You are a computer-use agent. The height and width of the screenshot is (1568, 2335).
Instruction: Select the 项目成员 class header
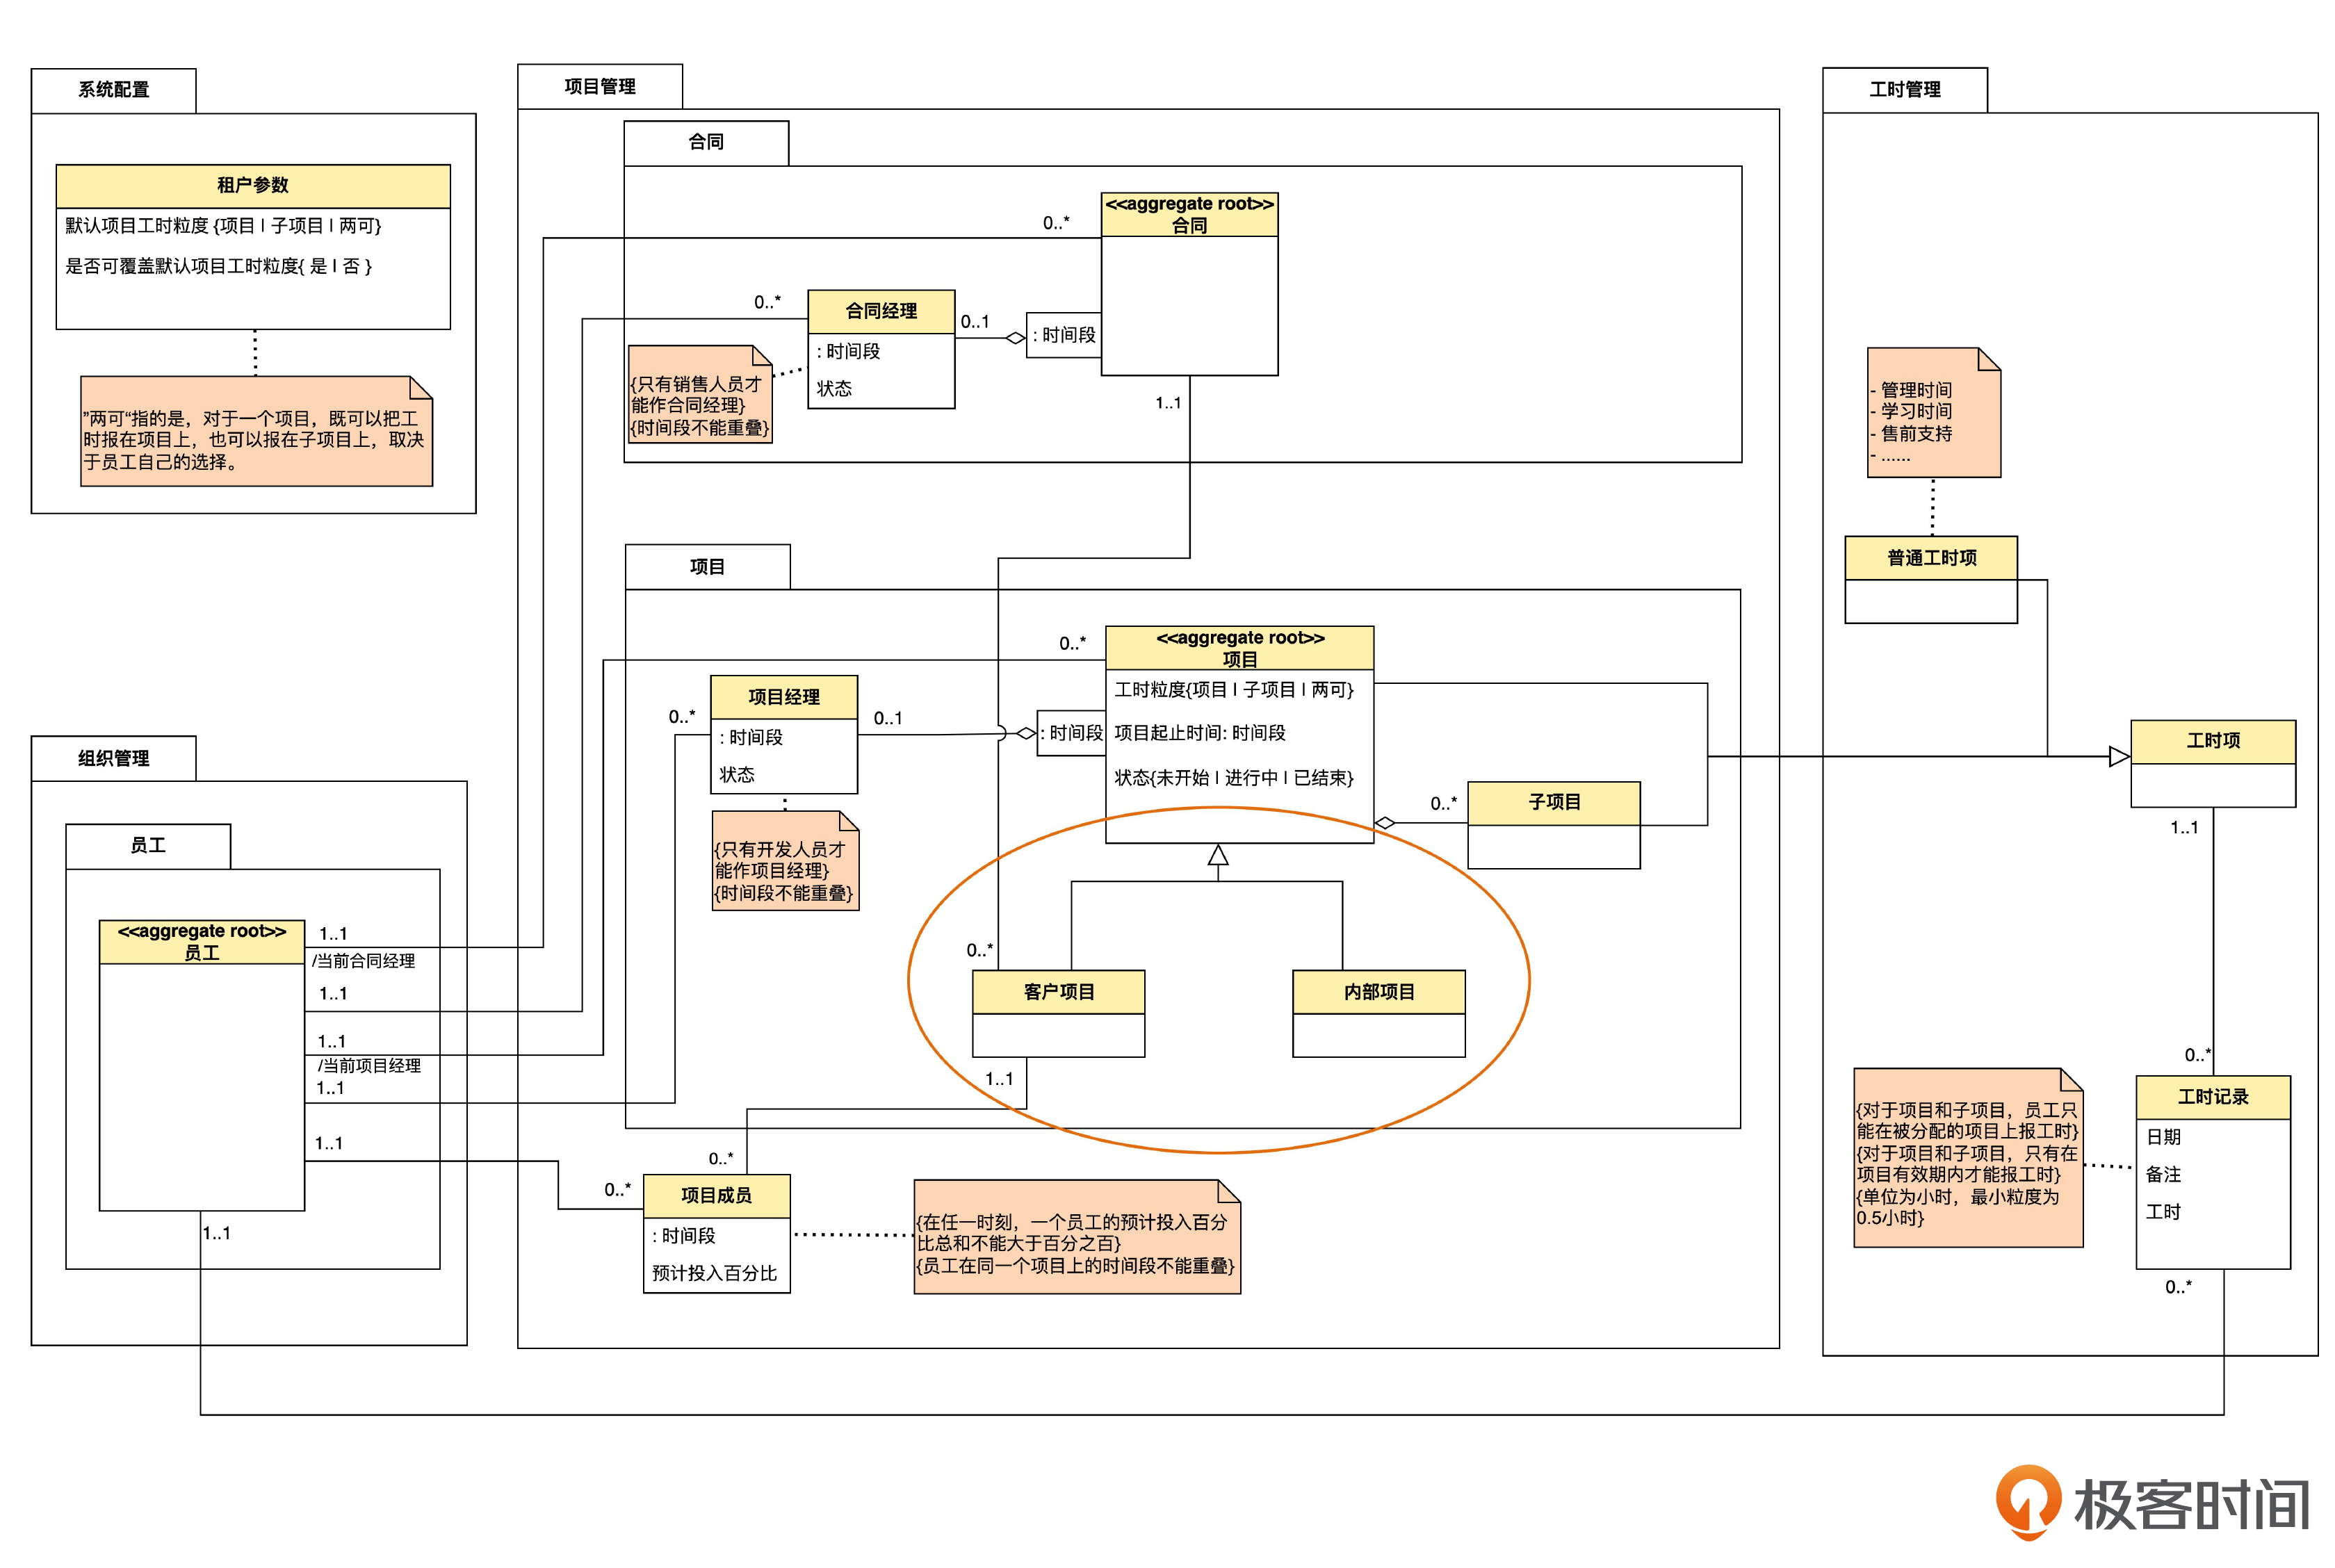[716, 1195]
